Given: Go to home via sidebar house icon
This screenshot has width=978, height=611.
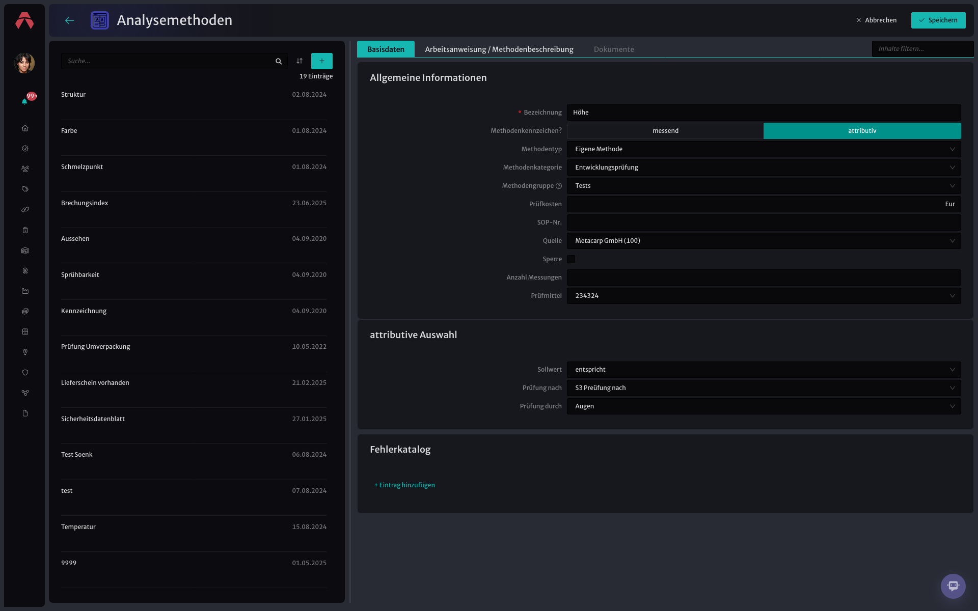Looking at the screenshot, I should 25,128.
